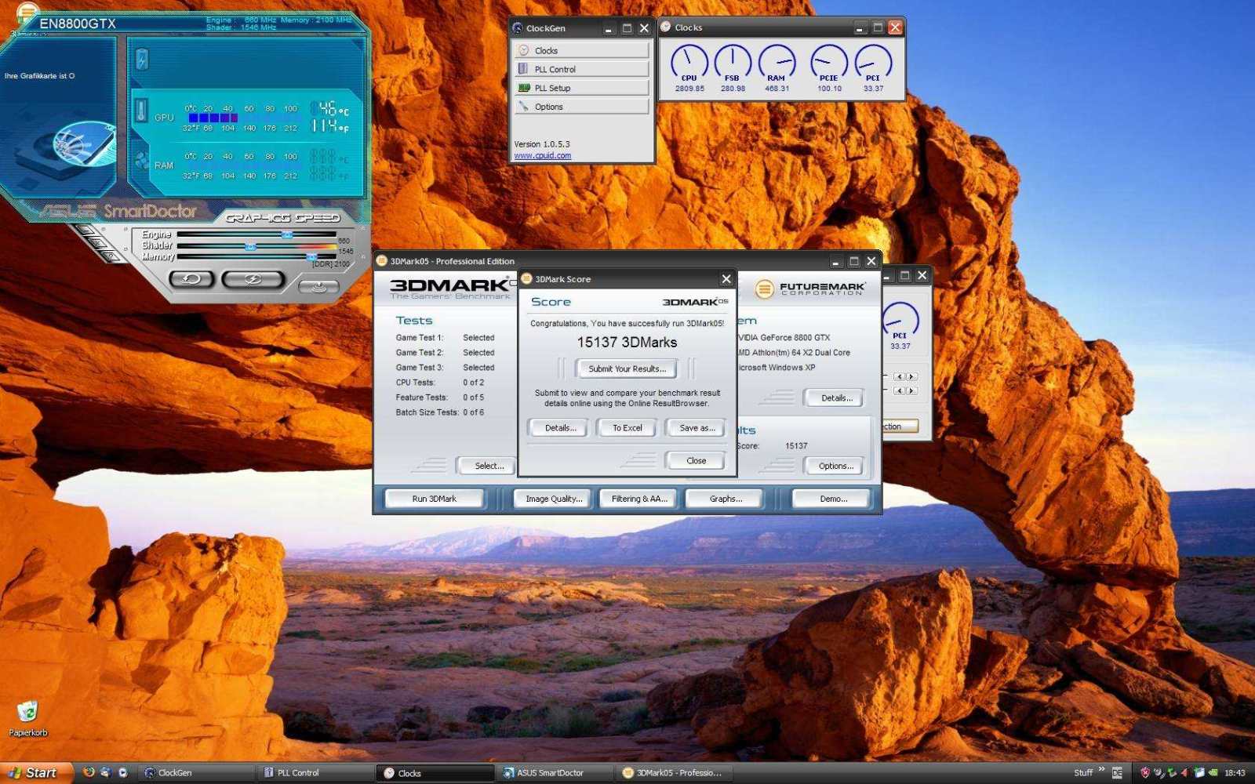This screenshot has height=784, width=1255.
Task: Open score Details in 3DMark Score dialog
Action: click(560, 428)
